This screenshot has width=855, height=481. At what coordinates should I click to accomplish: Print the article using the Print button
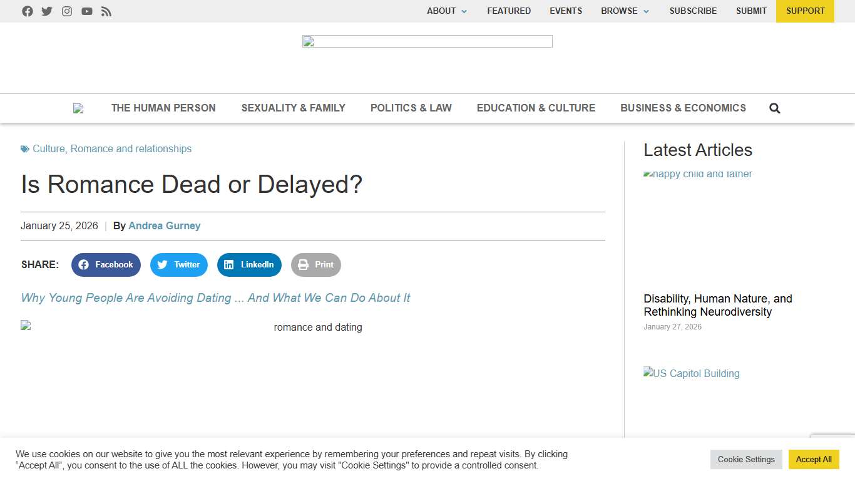tap(315, 264)
